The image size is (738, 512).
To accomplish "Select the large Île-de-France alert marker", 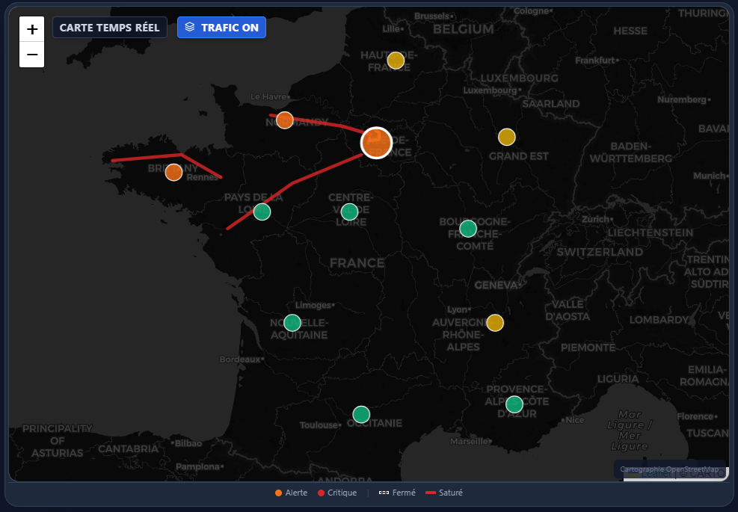I will tap(376, 143).
